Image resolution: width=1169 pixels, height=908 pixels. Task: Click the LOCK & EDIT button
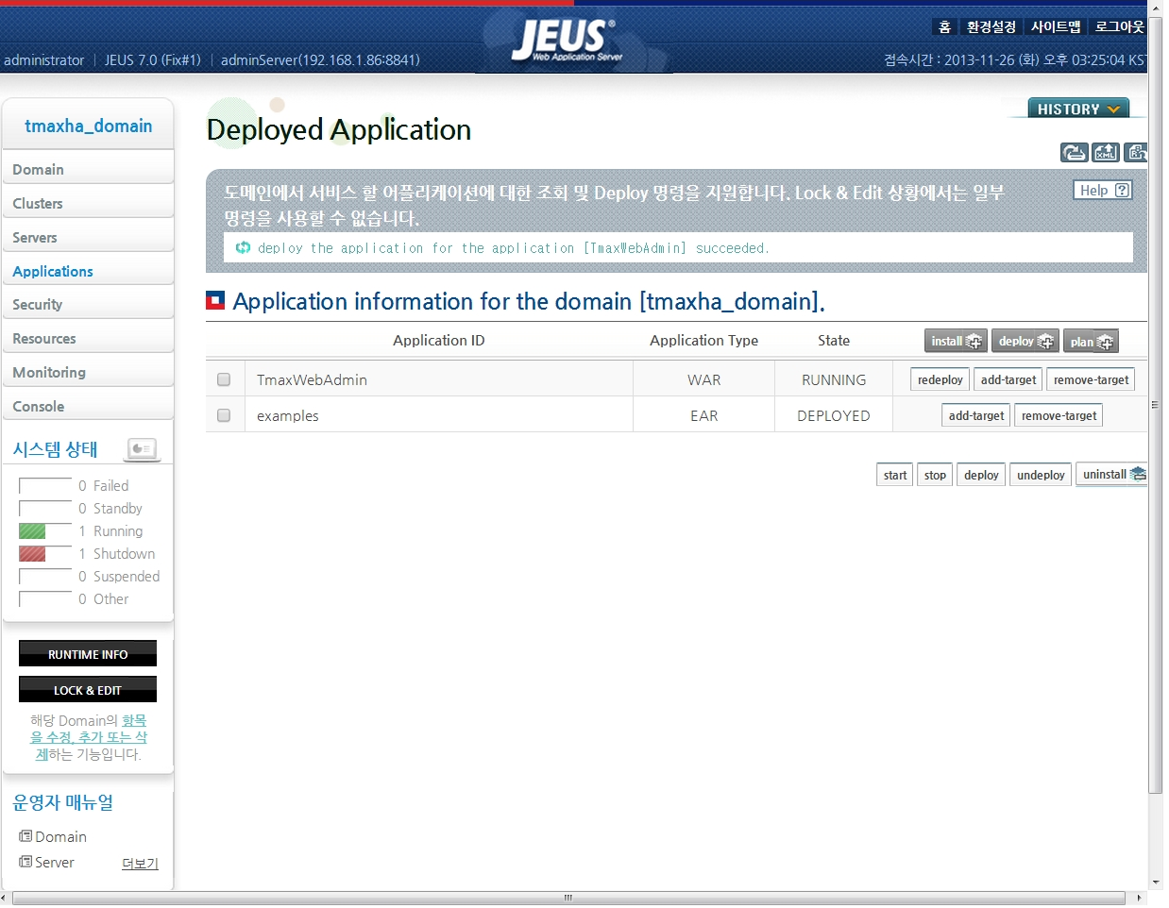point(88,690)
